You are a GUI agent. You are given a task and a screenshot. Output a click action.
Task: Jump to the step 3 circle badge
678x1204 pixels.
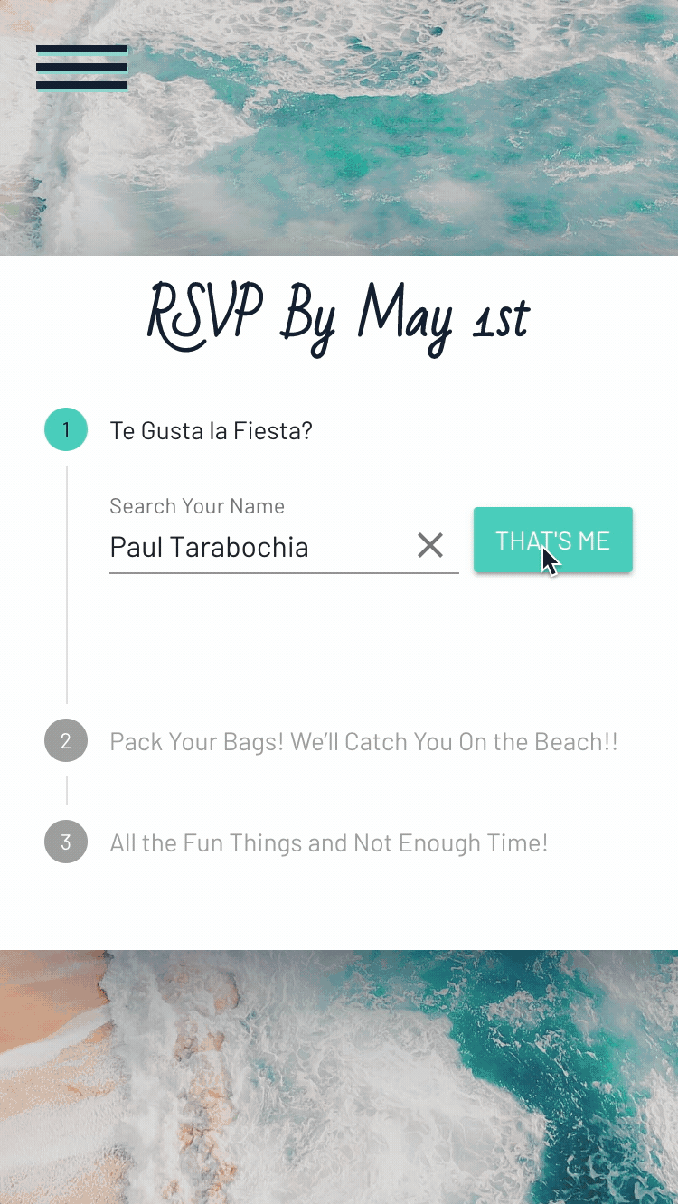pos(66,842)
